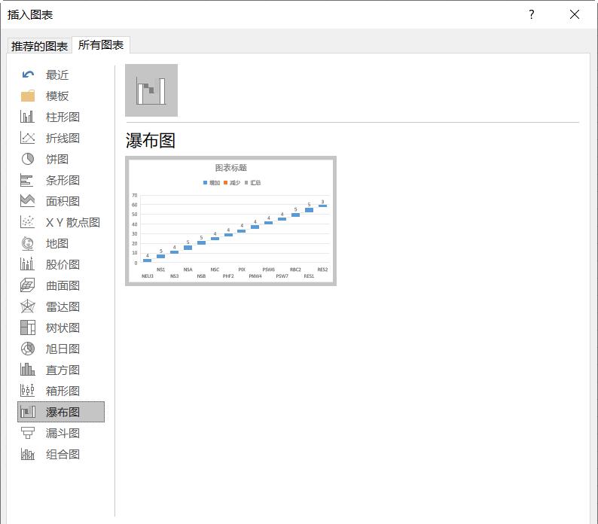Switch to the 所有图表 tab
598x524 pixels.
(101, 45)
